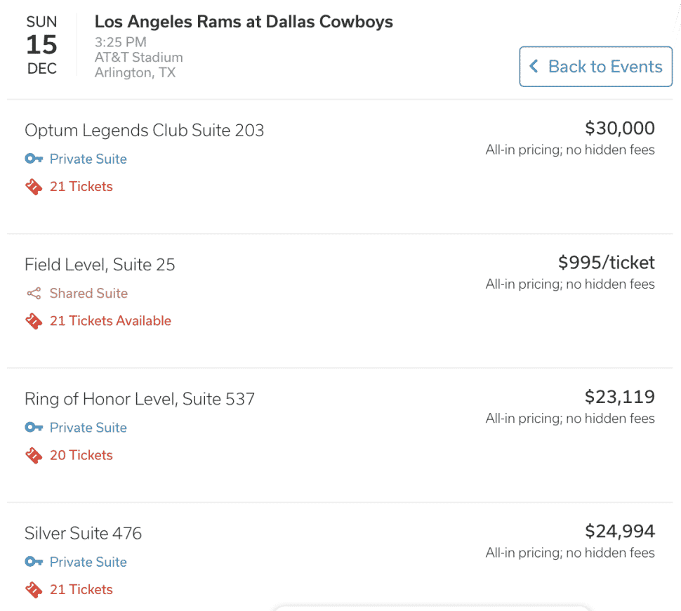The image size is (681, 611).
Task: Click the Back to Events button
Action: (x=595, y=67)
